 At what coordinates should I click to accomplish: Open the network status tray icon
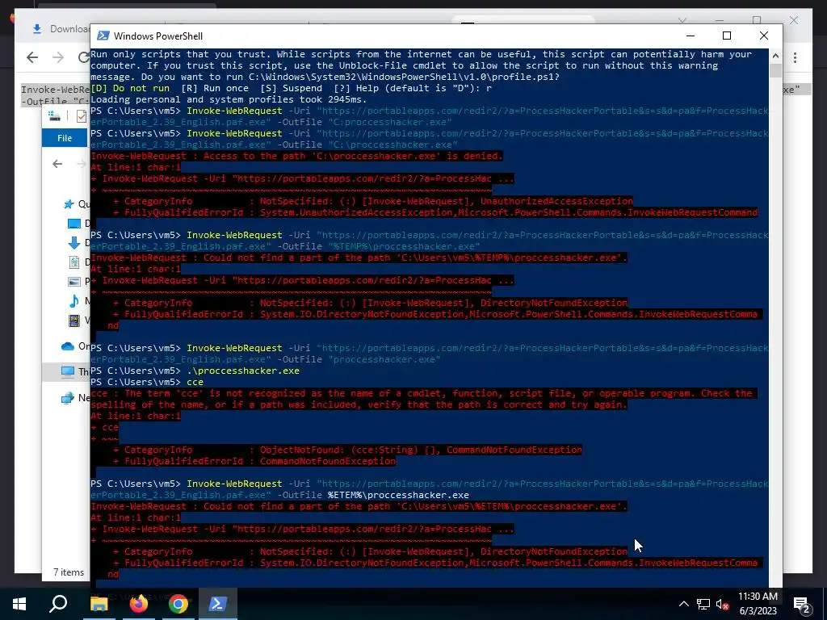click(703, 604)
